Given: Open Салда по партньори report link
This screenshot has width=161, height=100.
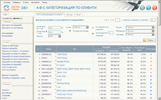Looking at the screenshot, I should click(x=10, y=46).
